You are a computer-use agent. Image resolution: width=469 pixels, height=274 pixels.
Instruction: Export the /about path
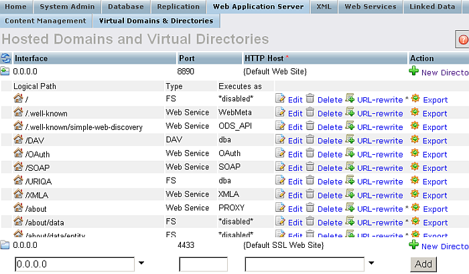click(x=435, y=209)
